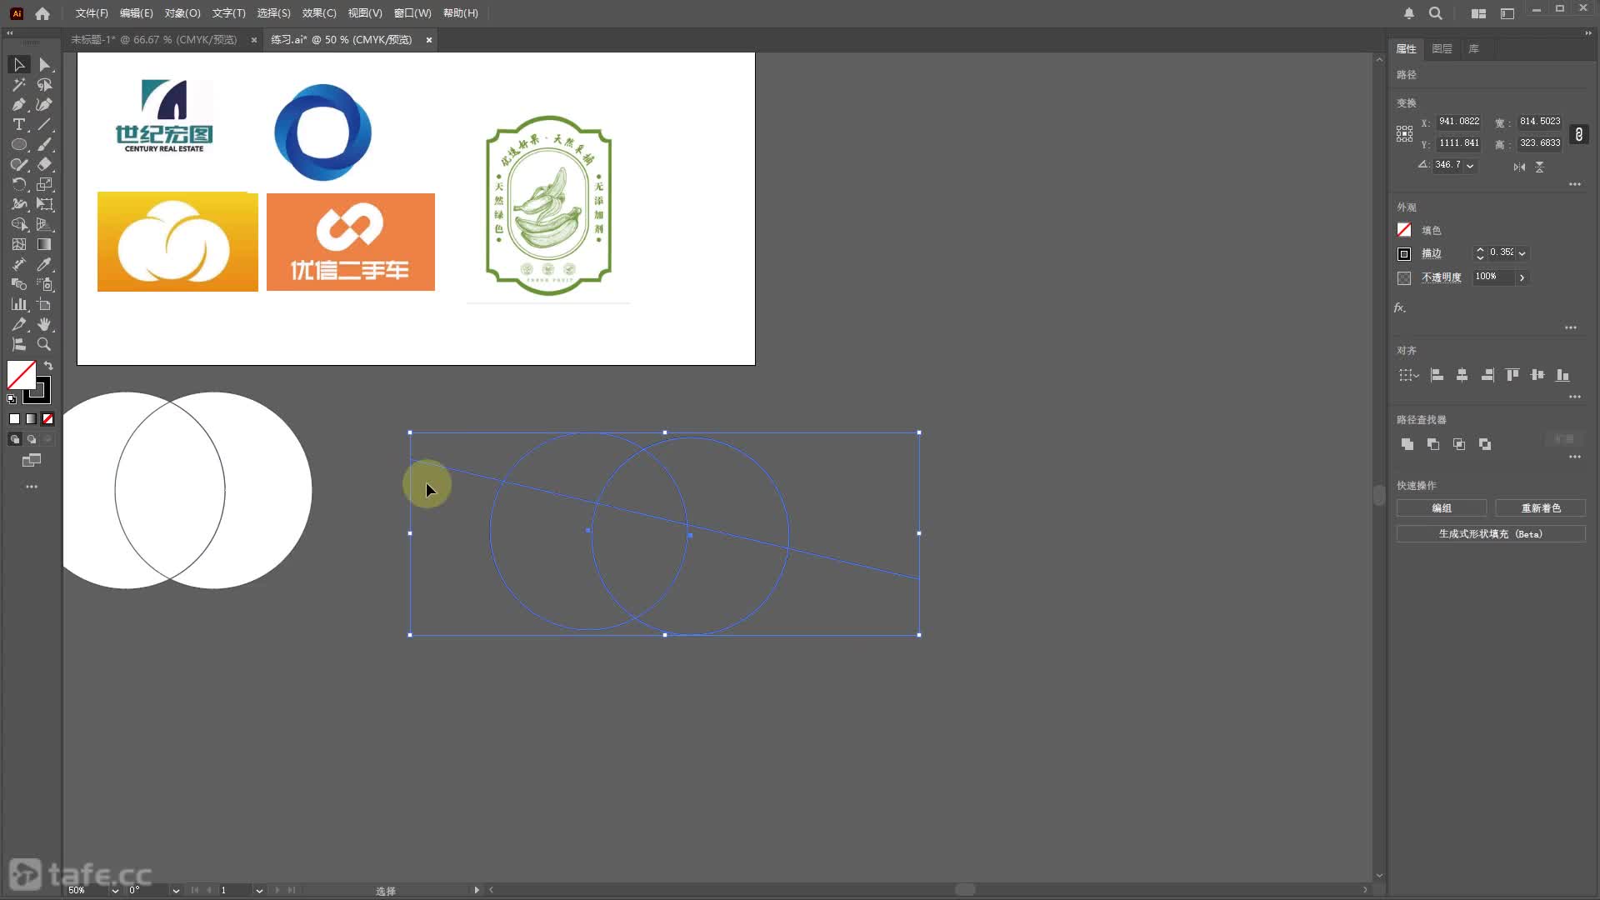Expand more Transform options (three dots)
Image resolution: width=1600 pixels, height=900 pixels.
tap(1574, 184)
